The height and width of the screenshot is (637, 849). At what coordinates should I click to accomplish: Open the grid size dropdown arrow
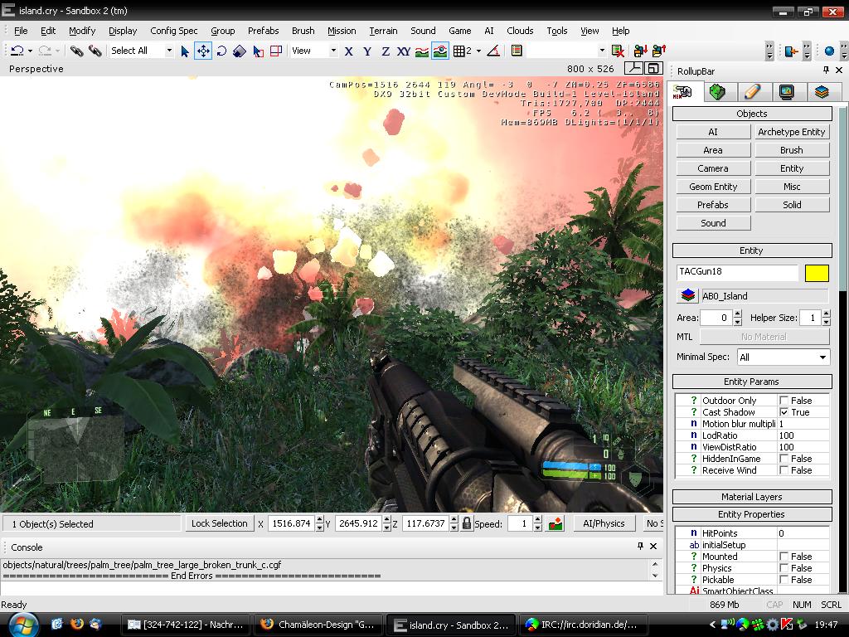(x=478, y=51)
